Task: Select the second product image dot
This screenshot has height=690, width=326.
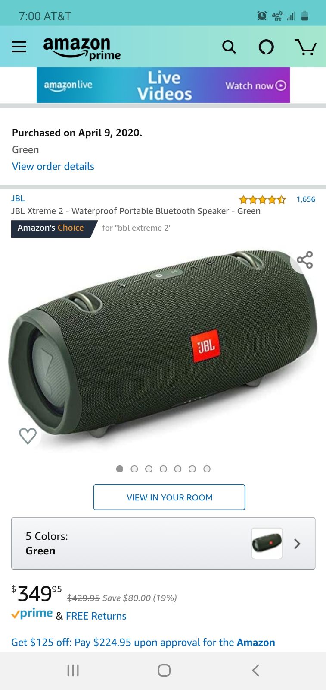Action: pyautogui.click(x=134, y=469)
